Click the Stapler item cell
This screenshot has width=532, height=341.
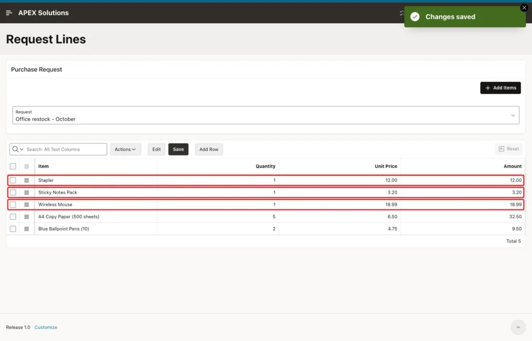(96, 180)
